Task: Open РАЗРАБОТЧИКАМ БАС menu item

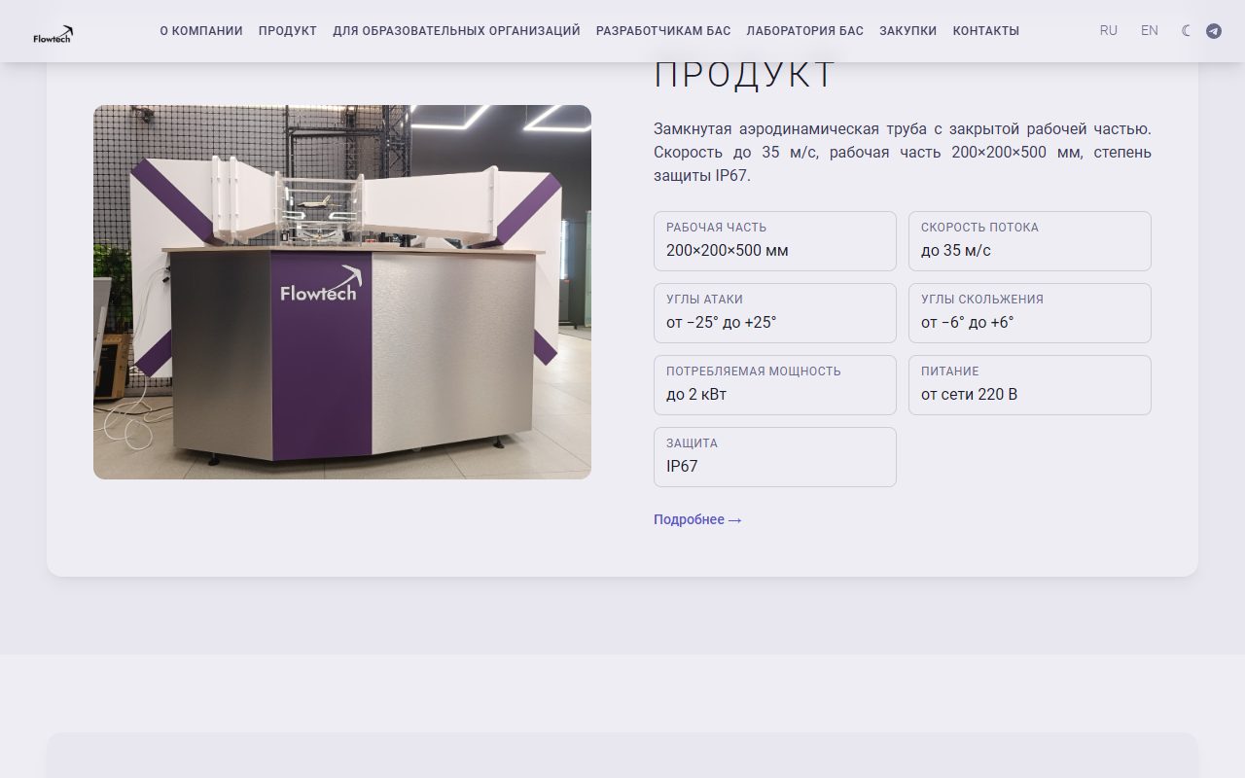Action: click(x=663, y=30)
